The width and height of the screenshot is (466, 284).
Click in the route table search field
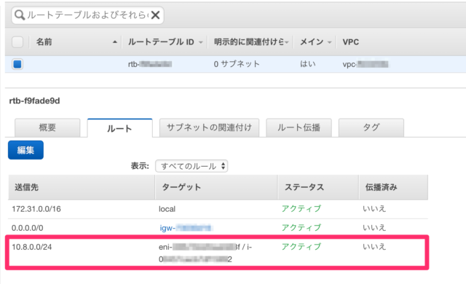pos(87,15)
